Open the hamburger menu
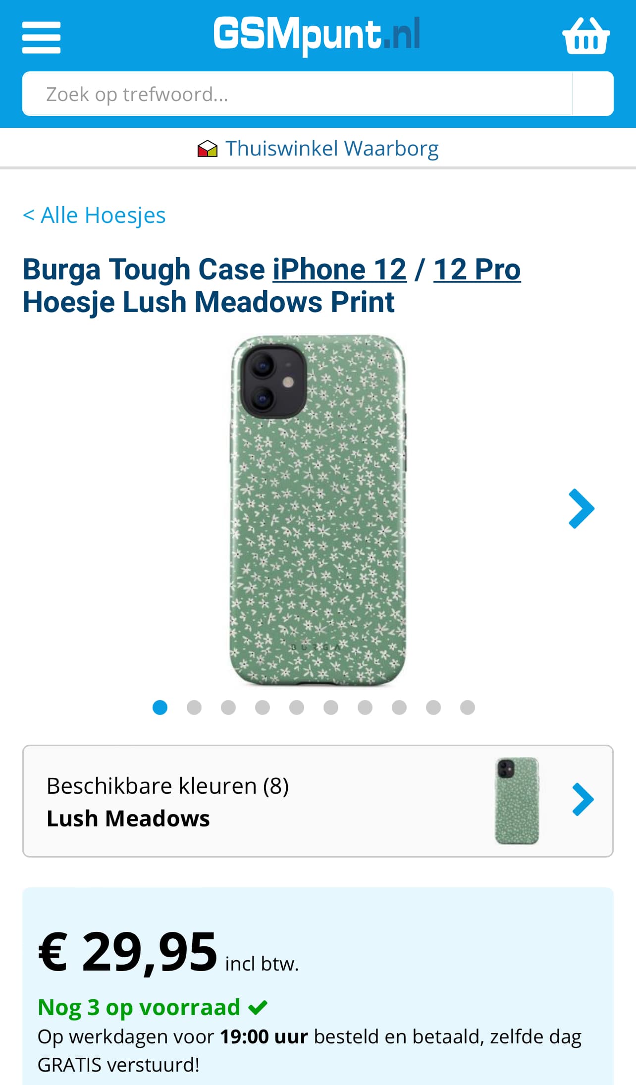This screenshot has width=636, height=1085. [41, 37]
